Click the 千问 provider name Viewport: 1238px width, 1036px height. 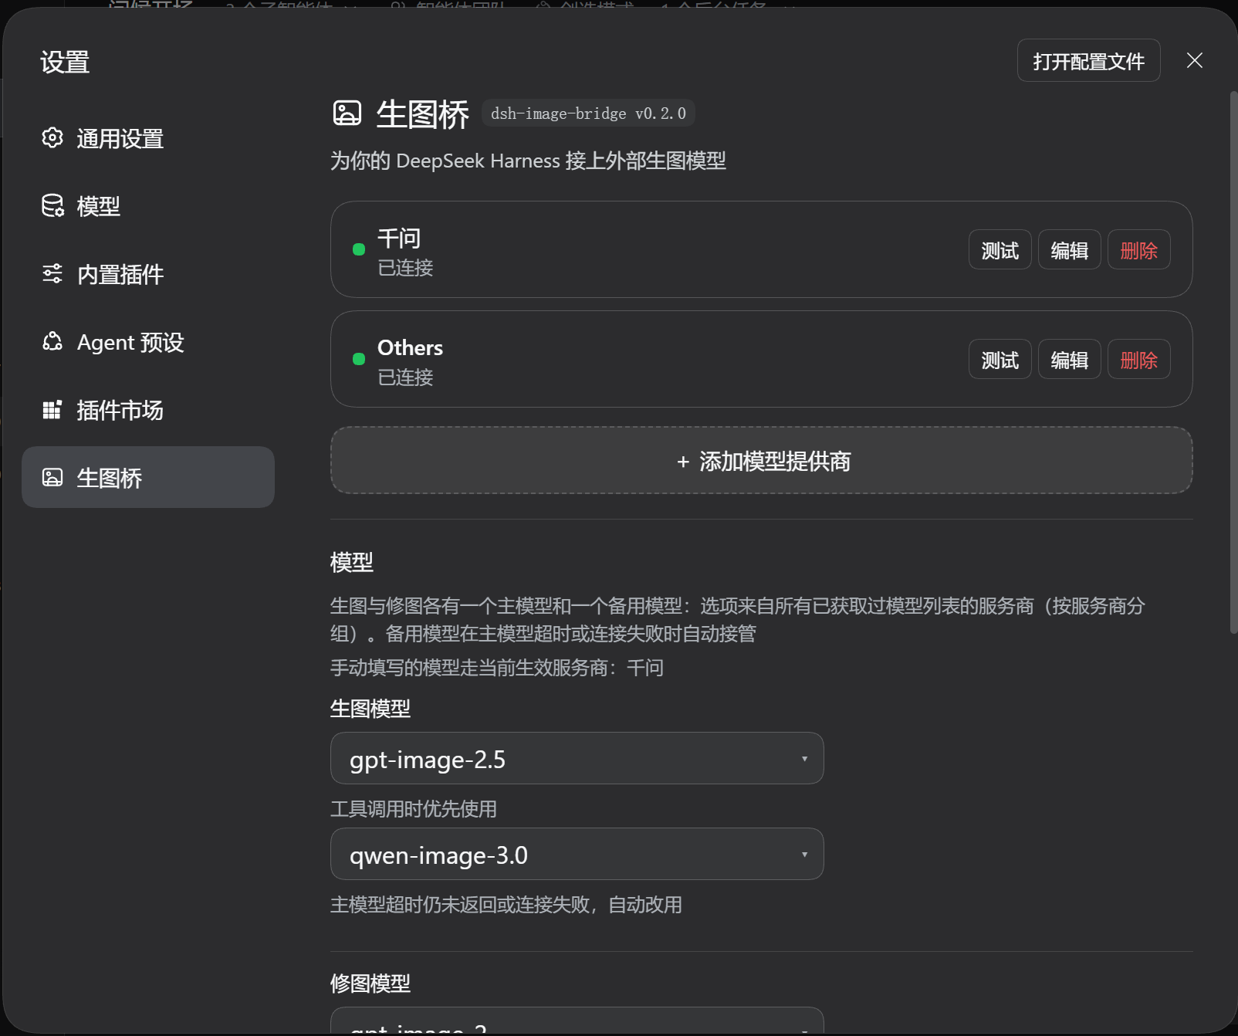pyautogui.click(x=399, y=238)
